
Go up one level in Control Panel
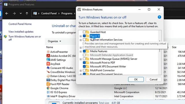27,14
